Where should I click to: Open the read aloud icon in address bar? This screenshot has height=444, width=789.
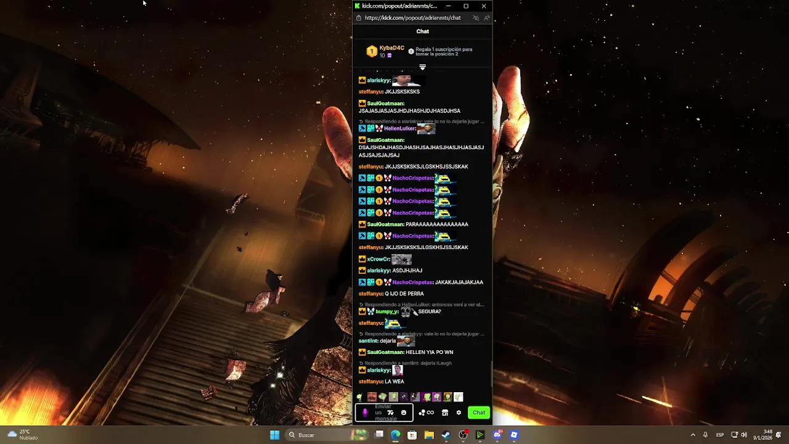tap(486, 18)
